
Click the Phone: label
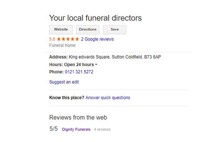coord(56,72)
